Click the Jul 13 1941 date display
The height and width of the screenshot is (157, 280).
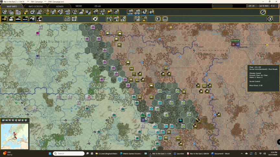[264, 6]
